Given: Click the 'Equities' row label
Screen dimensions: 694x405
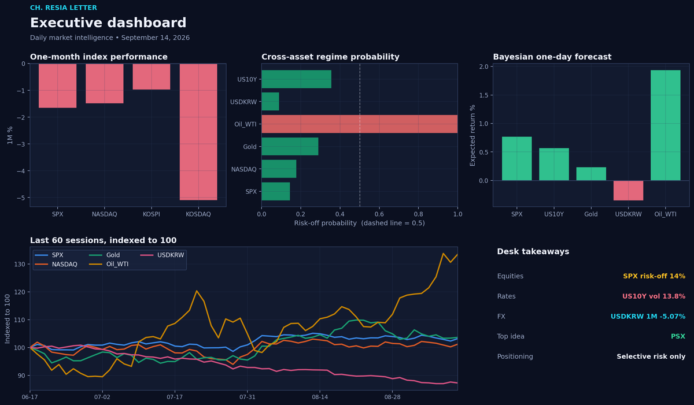Looking at the screenshot, I should [510, 276].
